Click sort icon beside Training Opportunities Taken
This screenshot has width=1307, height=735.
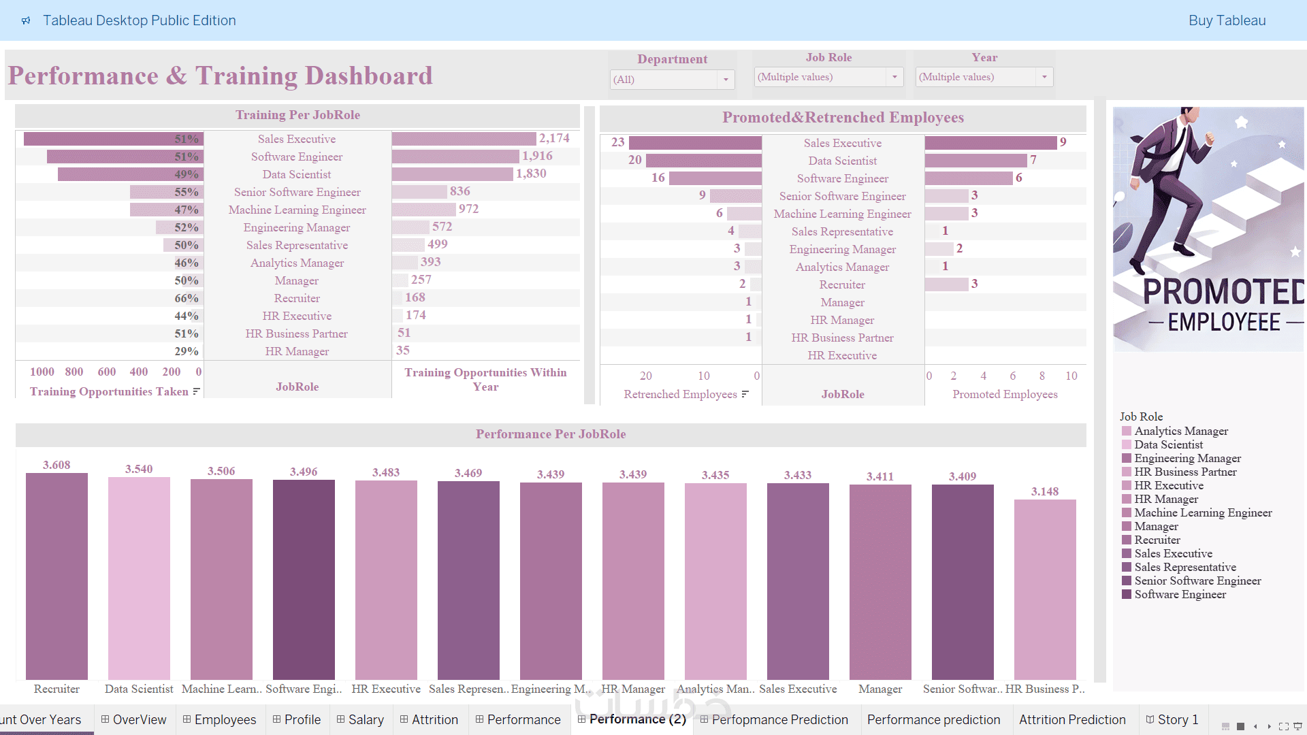click(196, 391)
